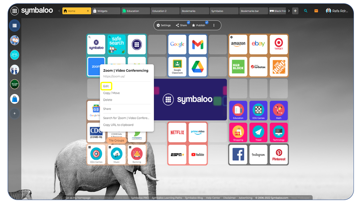Open the teal group icon in sidebar
This screenshot has height=204, width=360.
(x=14, y=55)
